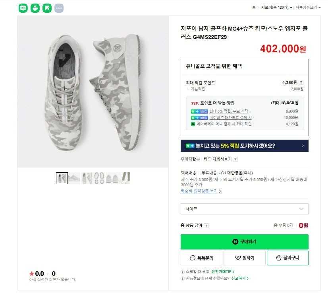Viewport: 328px width, 298px height.
Task: Add item to wishlist with 찜하기
Action: pyautogui.click(x=244, y=258)
